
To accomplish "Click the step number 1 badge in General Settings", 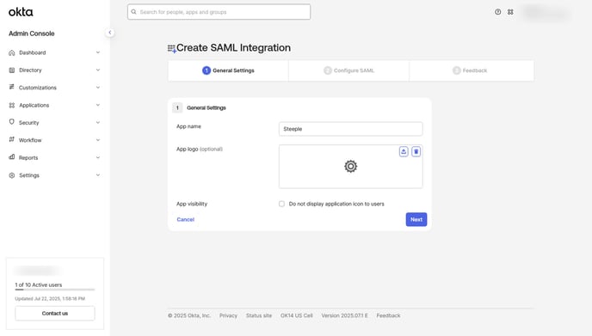I will click(177, 108).
